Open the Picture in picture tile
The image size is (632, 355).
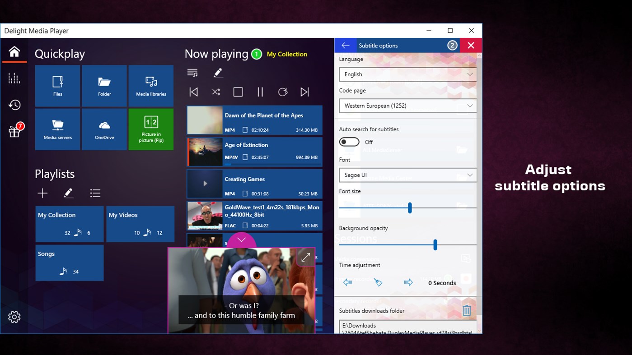tap(151, 129)
